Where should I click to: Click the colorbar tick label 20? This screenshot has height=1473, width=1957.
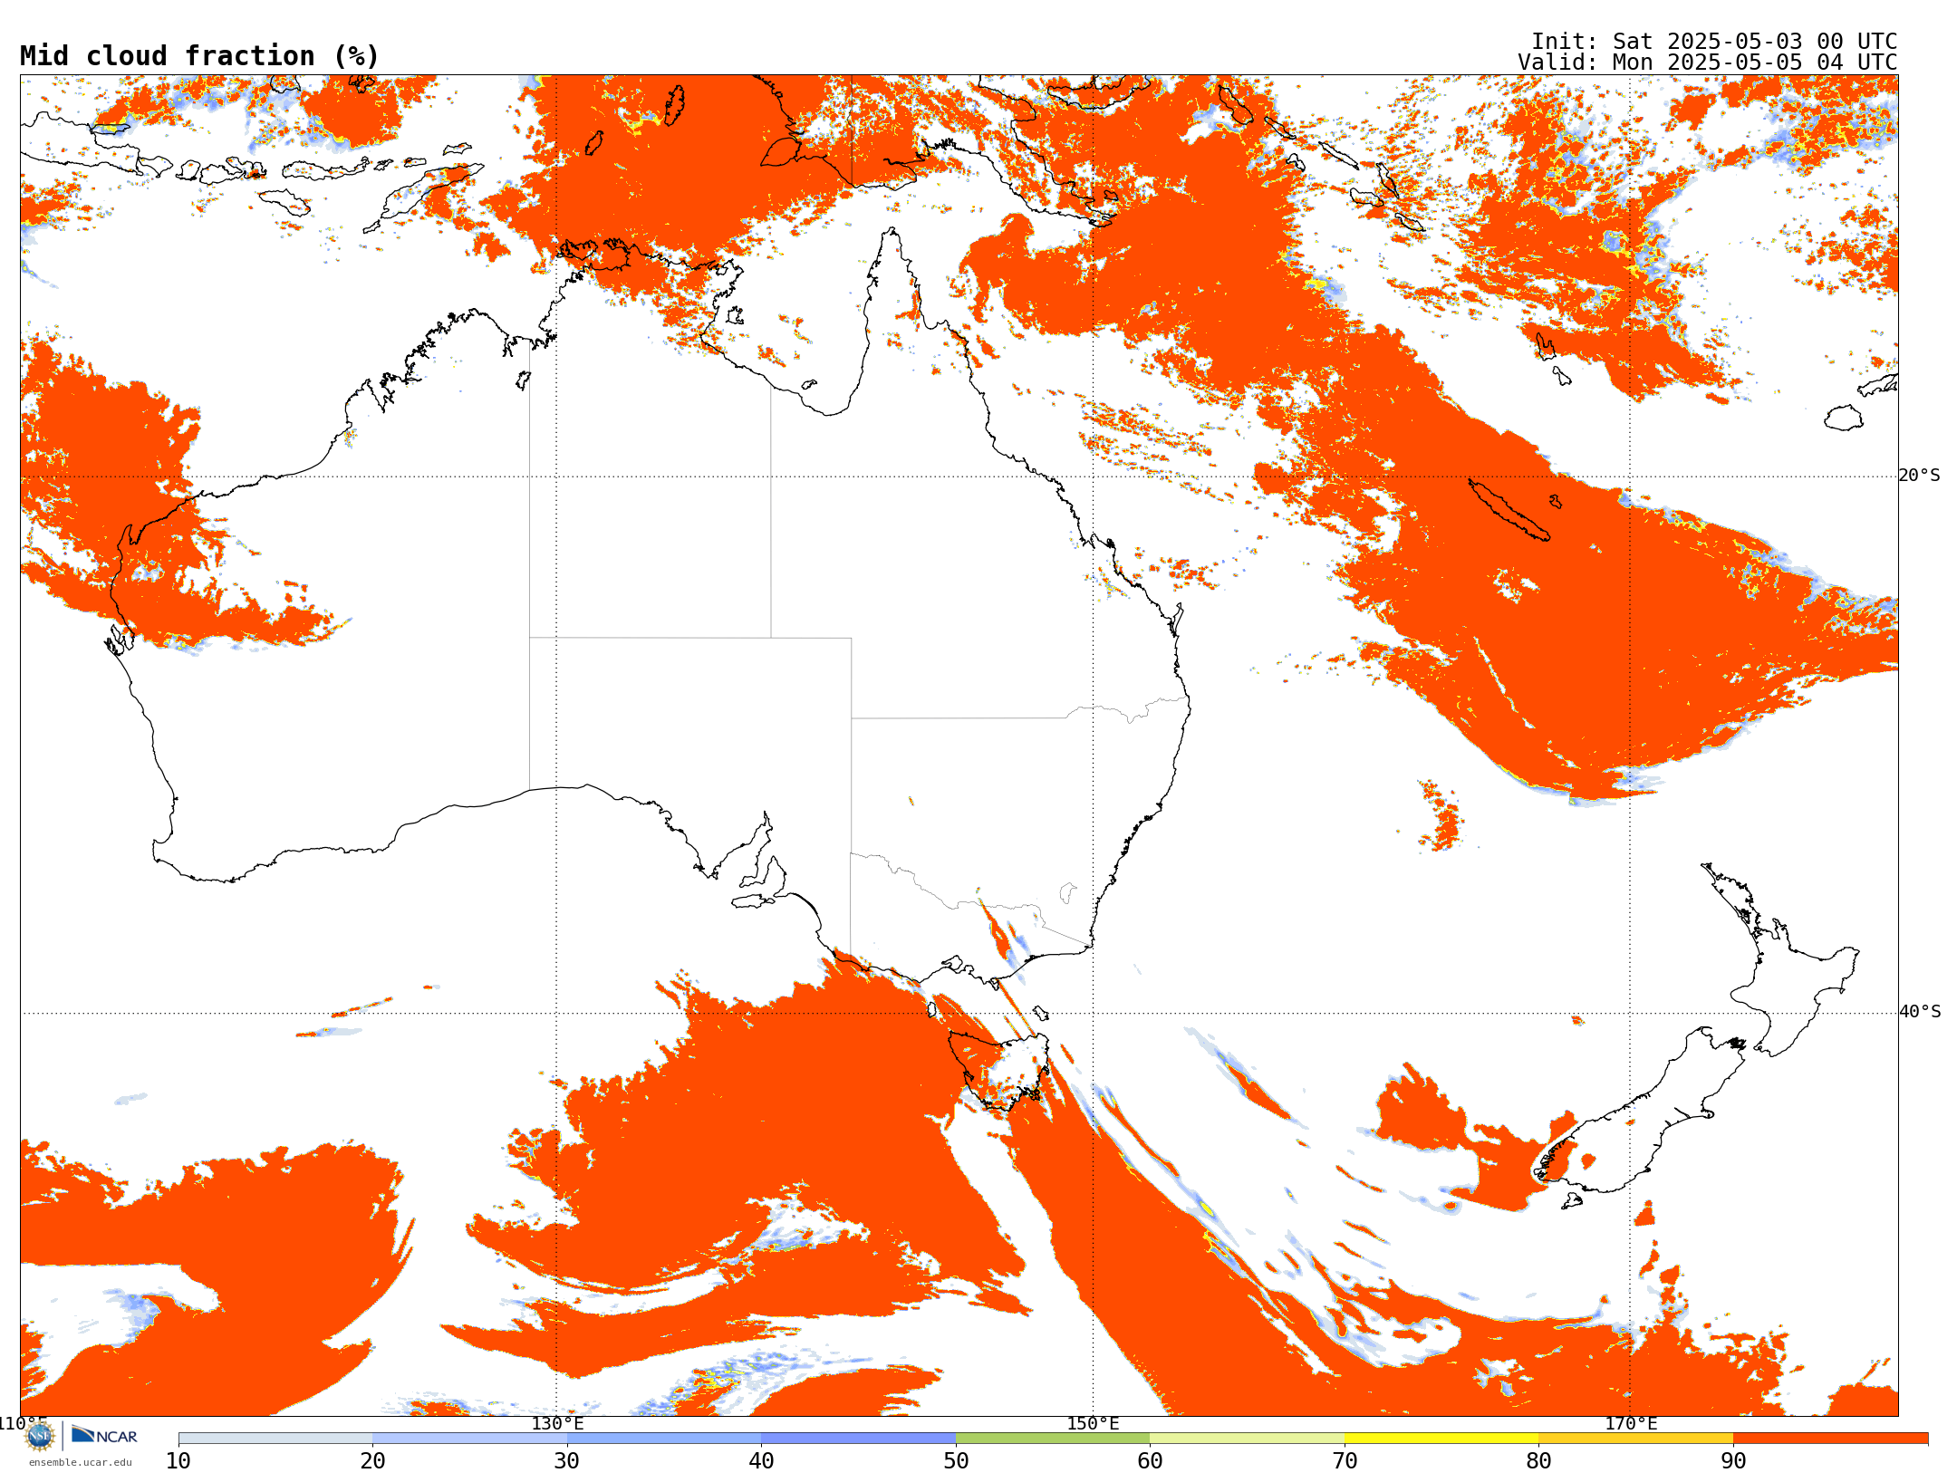(x=372, y=1461)
